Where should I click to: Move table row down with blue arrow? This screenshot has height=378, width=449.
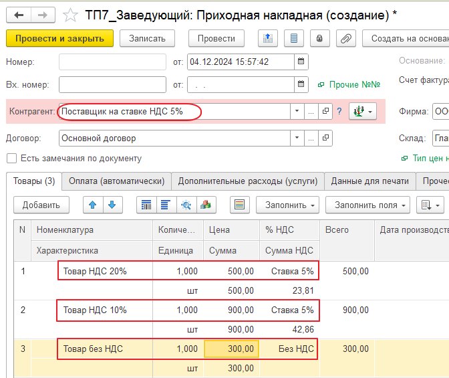click(112, 205)
